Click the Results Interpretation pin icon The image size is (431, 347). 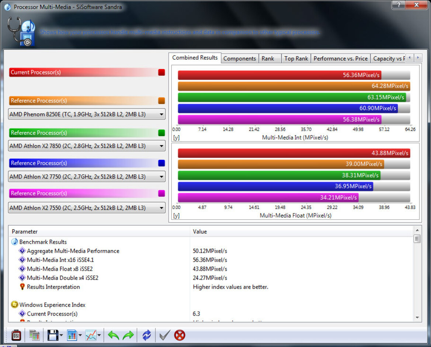[x=22, y=287]
